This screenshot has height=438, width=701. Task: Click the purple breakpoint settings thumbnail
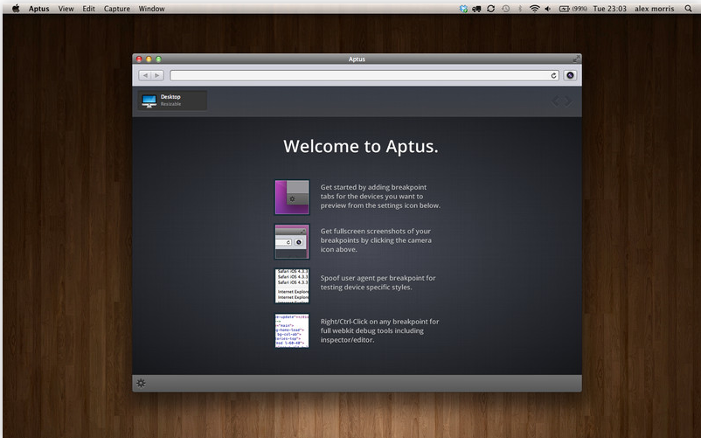coord(292,197)
